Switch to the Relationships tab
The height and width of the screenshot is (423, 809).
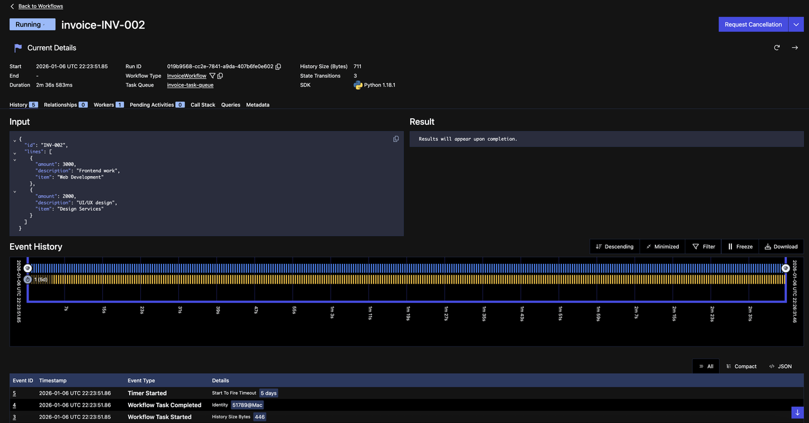[66, 105]
